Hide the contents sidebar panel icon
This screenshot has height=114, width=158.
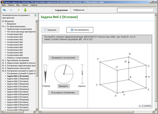36,15
